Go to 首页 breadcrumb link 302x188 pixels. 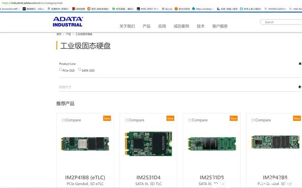[59, 34]
